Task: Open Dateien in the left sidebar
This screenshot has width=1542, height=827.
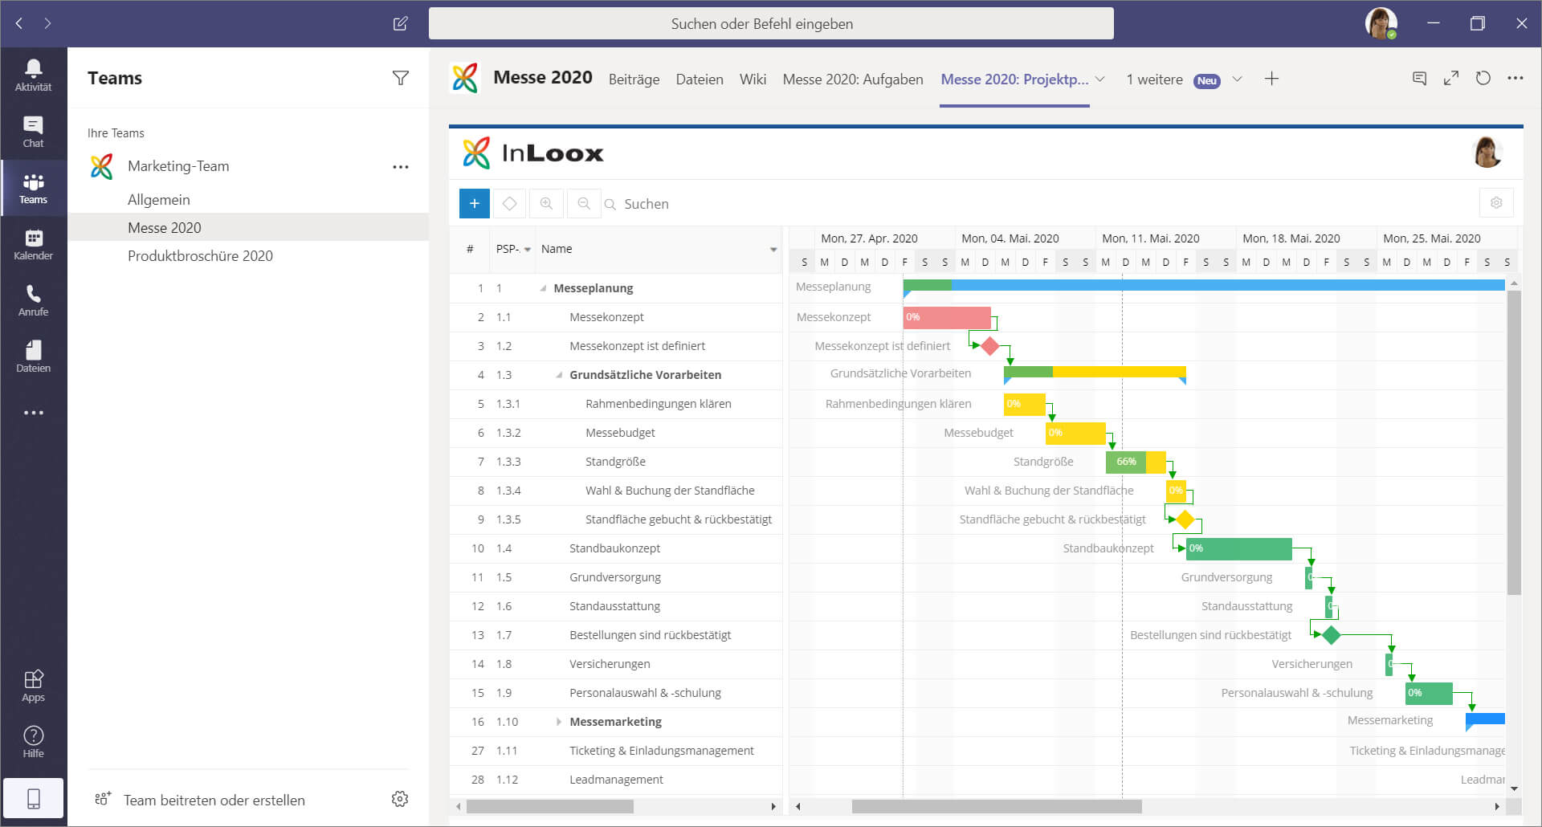Action: pyautogui.click(x=33, y=356)
